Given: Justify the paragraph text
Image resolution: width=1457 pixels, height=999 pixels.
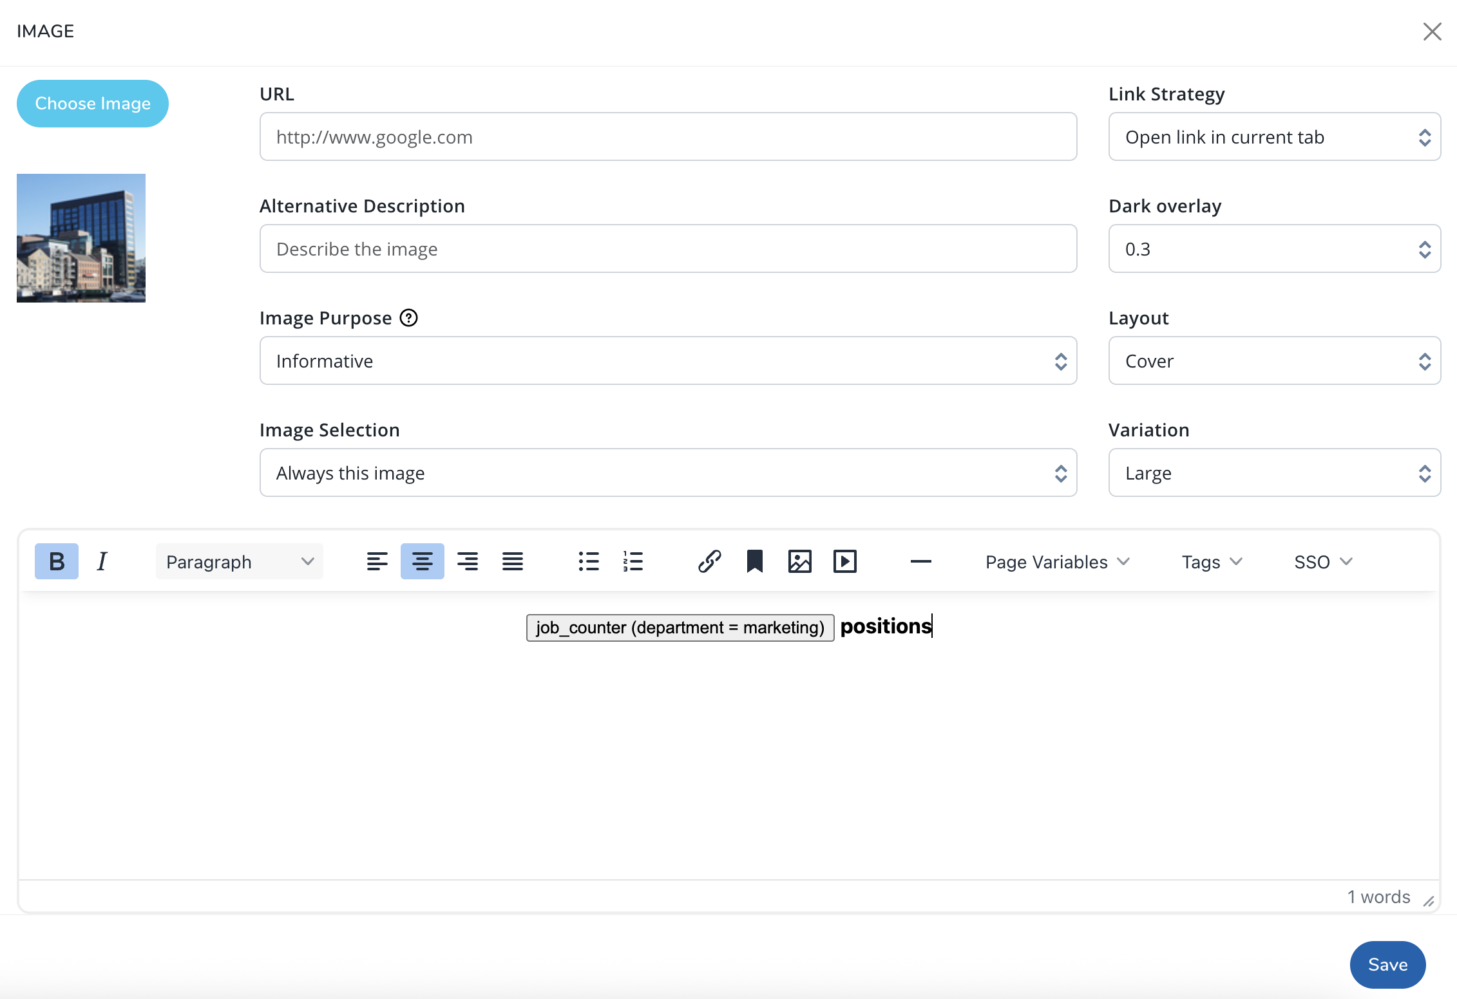Looking at the screenshot, I should tap(512, 561).
